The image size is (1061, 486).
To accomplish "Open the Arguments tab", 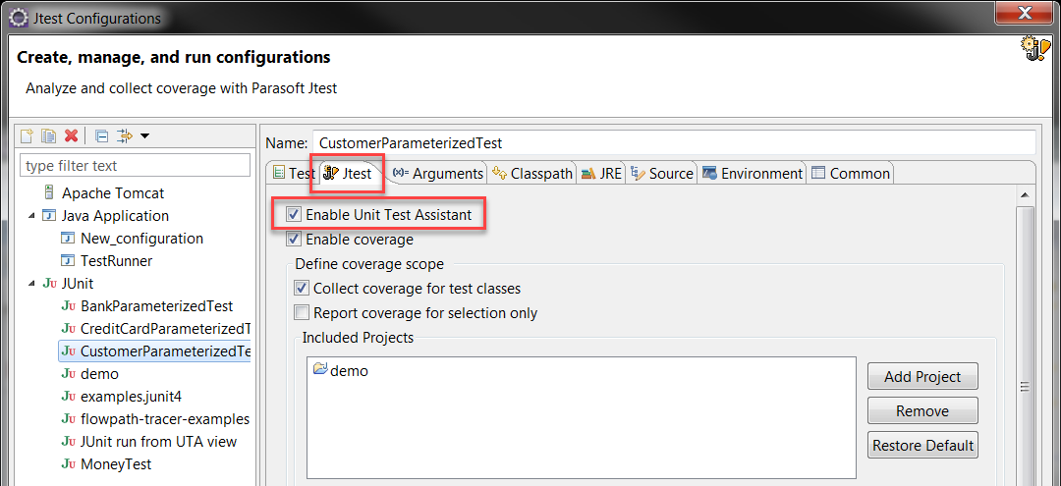I will (x=438, y=173).
